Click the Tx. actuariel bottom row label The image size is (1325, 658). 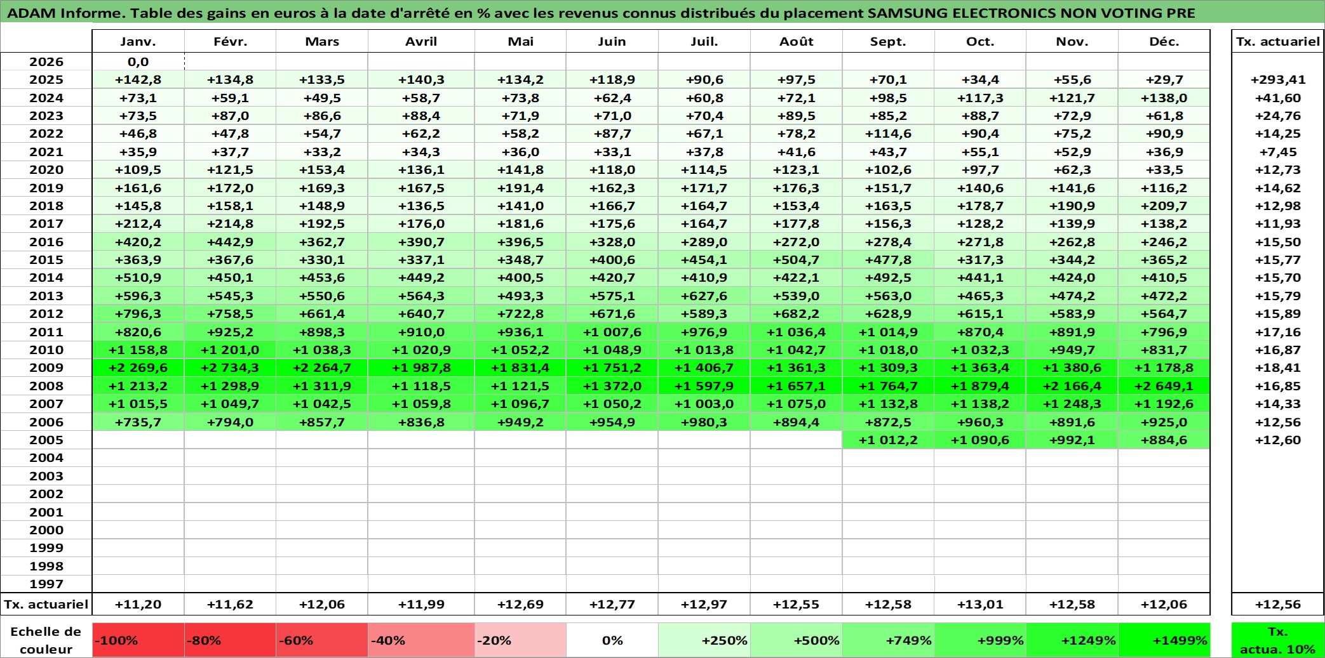(46, 604)
